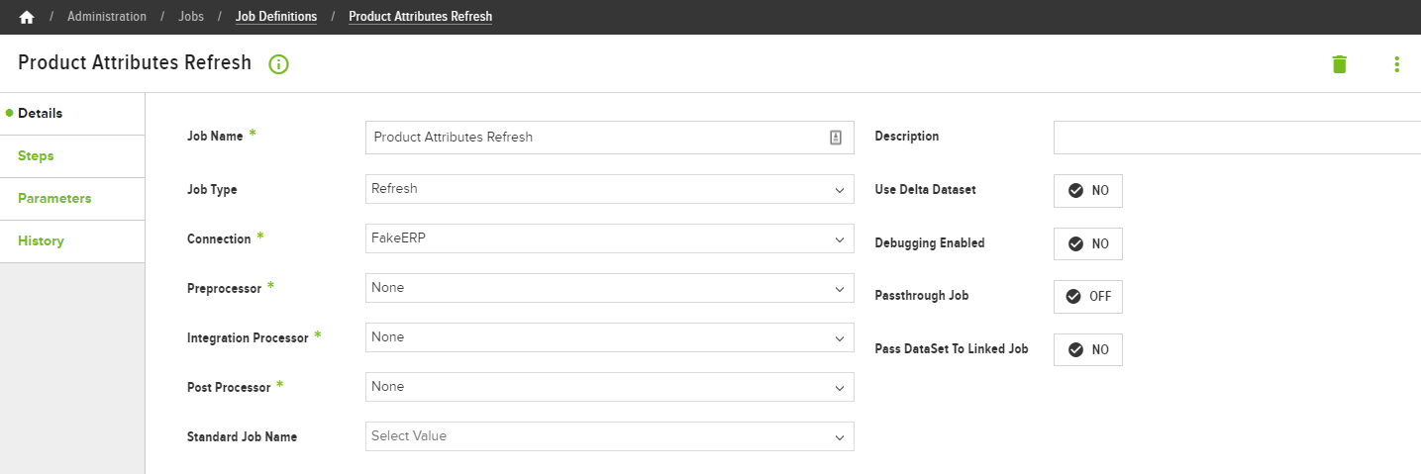Click the contact card icon in Job Name field

[x=835, y=138]
